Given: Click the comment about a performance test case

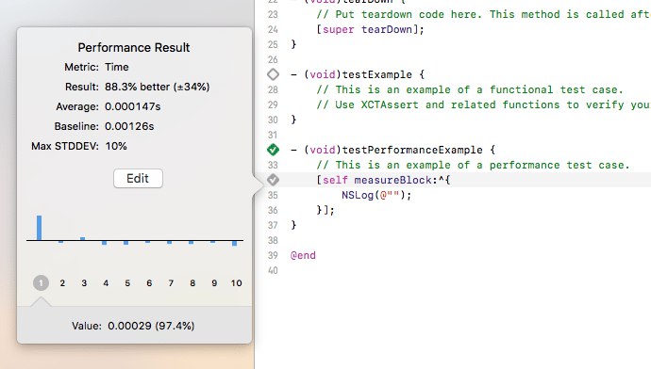Looking at the screenshot, I should pos(473,165).
